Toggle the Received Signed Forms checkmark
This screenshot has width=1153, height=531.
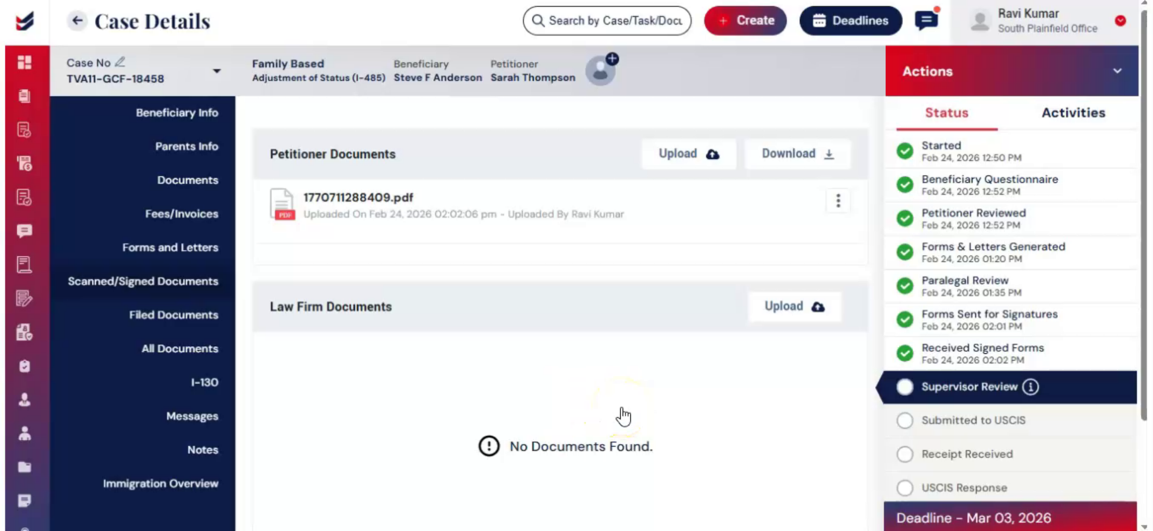tap(905, 353)
